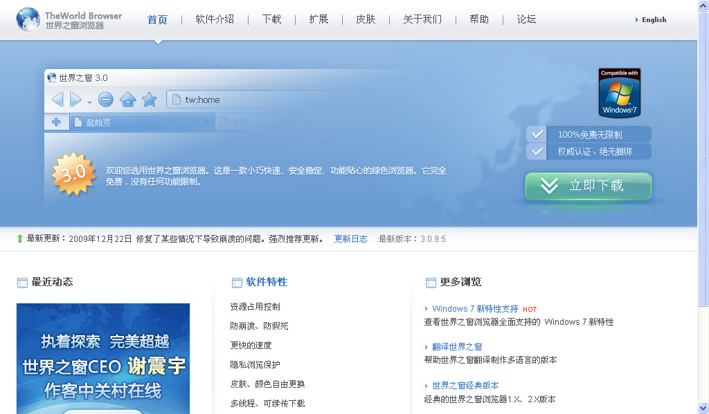Open the 翻译世界之窗 link

pos(457,347)
